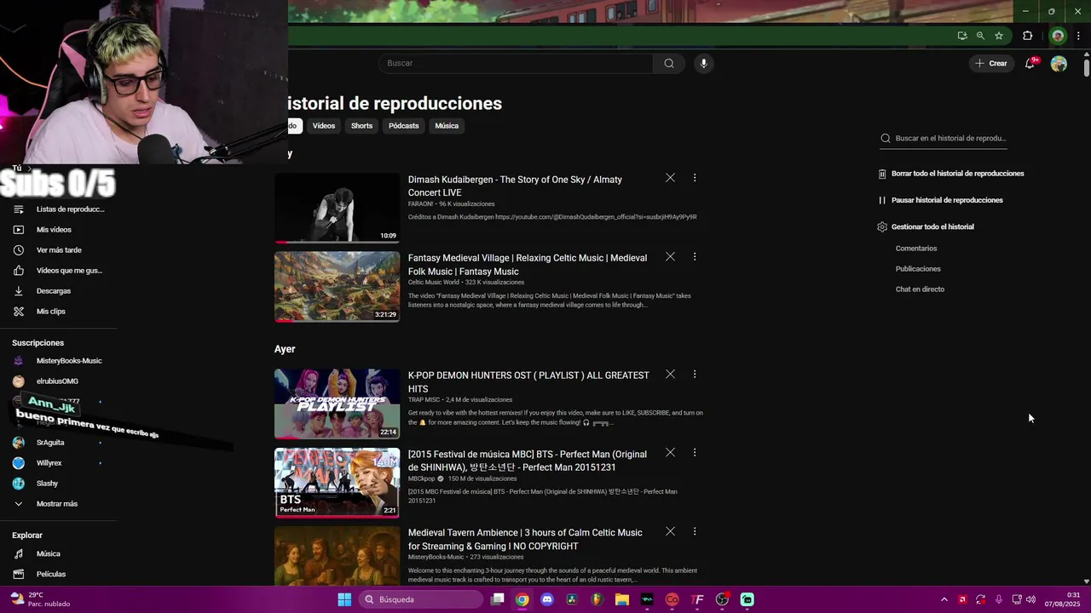1091x613 pixels.
Task: Remove Dimash Kudaibergen video from history
Action: (670, 178)
